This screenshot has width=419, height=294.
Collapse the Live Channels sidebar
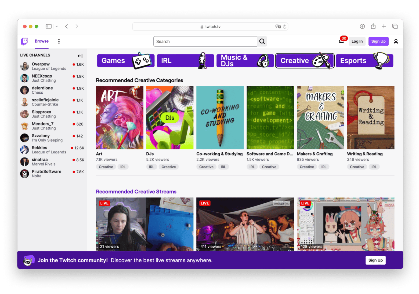[80, 56]
